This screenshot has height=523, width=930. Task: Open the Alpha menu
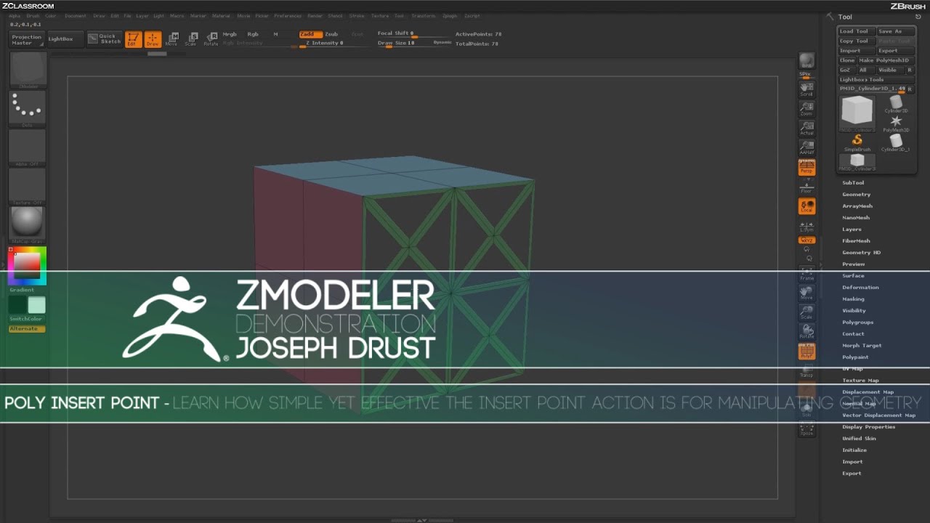pyautogui.click(x=15, y=16)
